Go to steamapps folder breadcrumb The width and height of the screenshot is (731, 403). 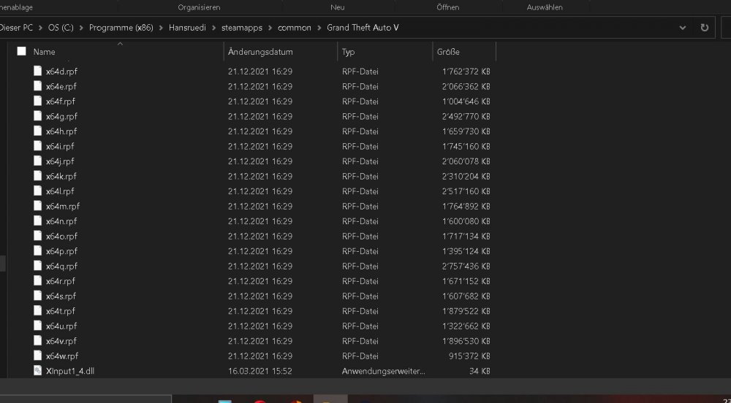241,28
